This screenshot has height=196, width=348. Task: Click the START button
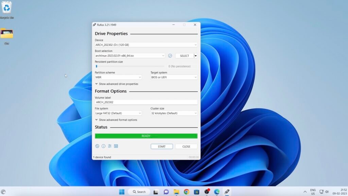pos(161,146)
